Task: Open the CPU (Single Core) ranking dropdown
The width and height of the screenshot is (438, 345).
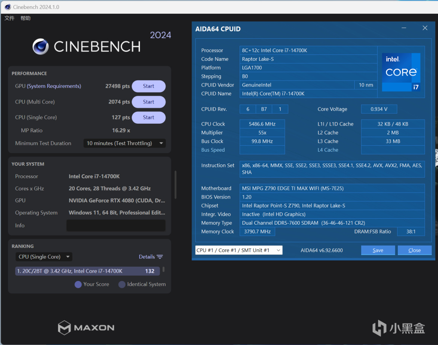Action: [44, 257]
